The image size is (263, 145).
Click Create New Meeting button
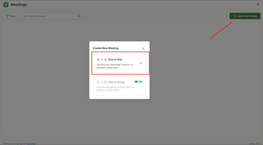pos(245,16)
